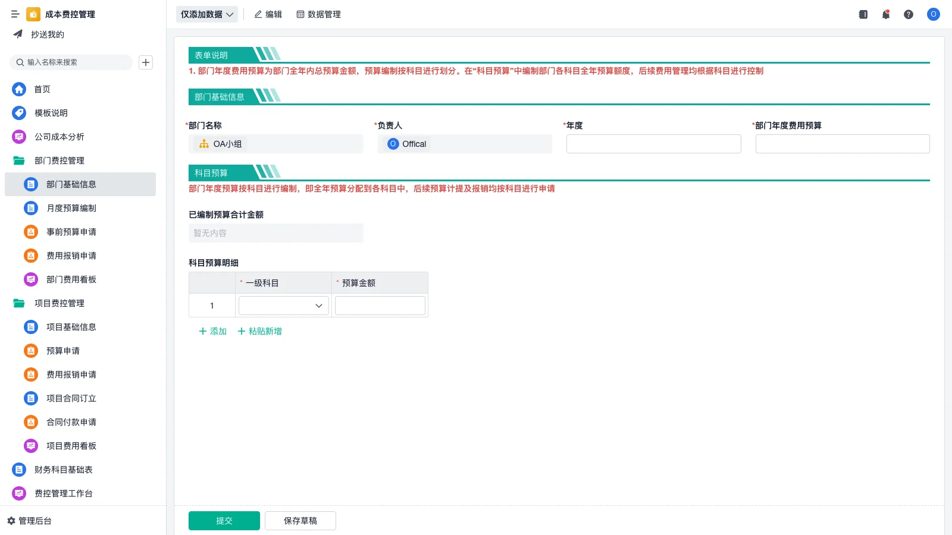Open 公司成本分析 dashboard icon
Screen dimensions: 952x535
coord(19,137)
